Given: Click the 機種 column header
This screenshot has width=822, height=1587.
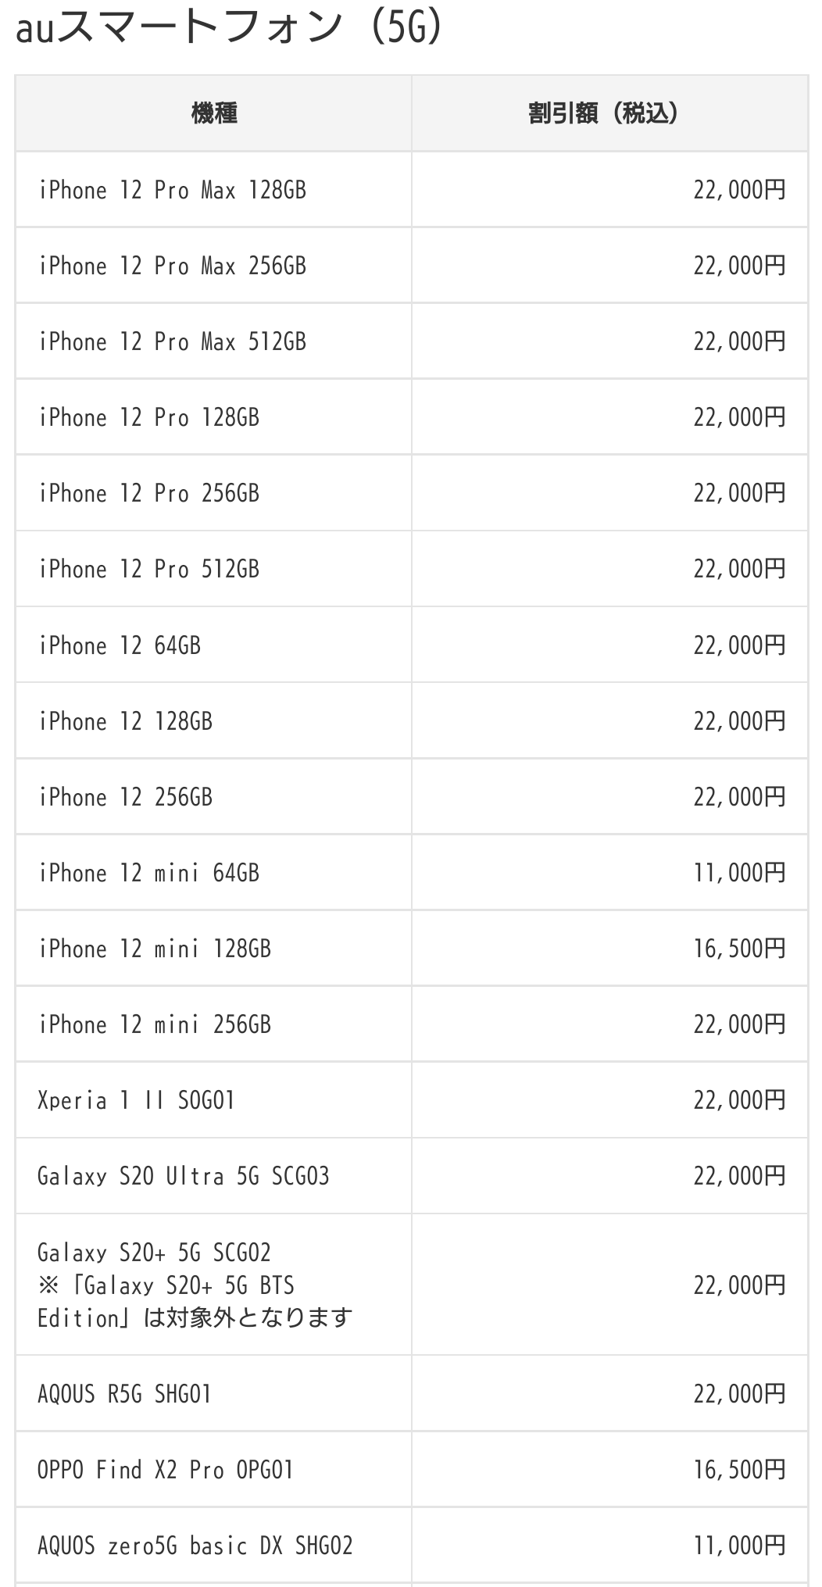Looking at the screenshot, I should pos(213,113).
